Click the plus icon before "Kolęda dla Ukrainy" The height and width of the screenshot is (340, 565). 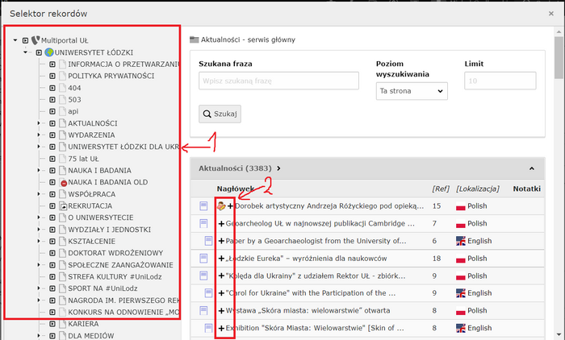(222, 276)
